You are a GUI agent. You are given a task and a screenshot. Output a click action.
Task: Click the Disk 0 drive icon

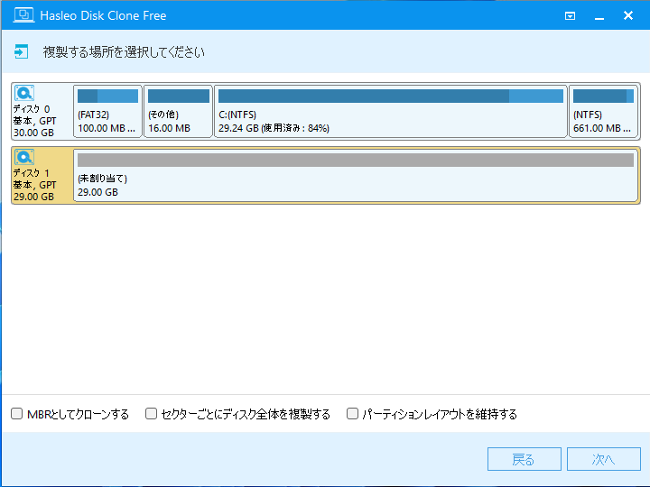coord(24,93)
